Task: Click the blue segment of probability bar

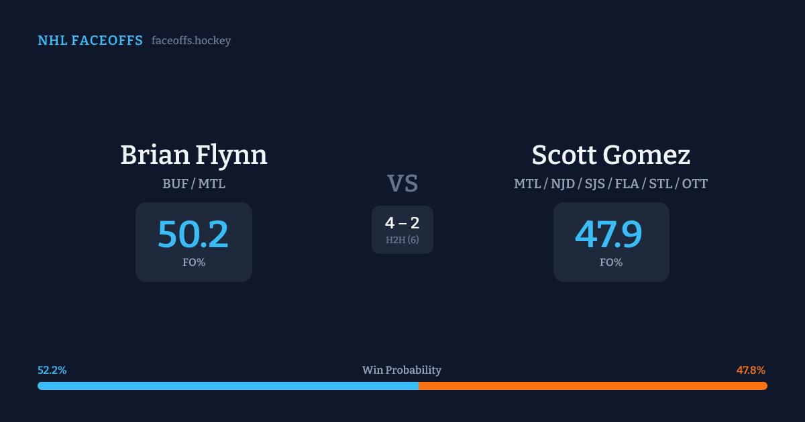Action: point(228,386)
